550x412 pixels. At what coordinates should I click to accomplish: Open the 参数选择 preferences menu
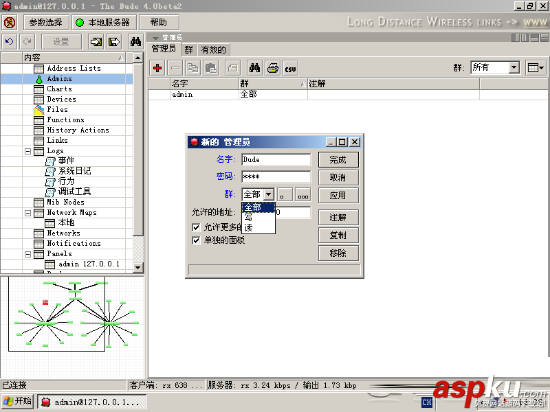(45, 23)
